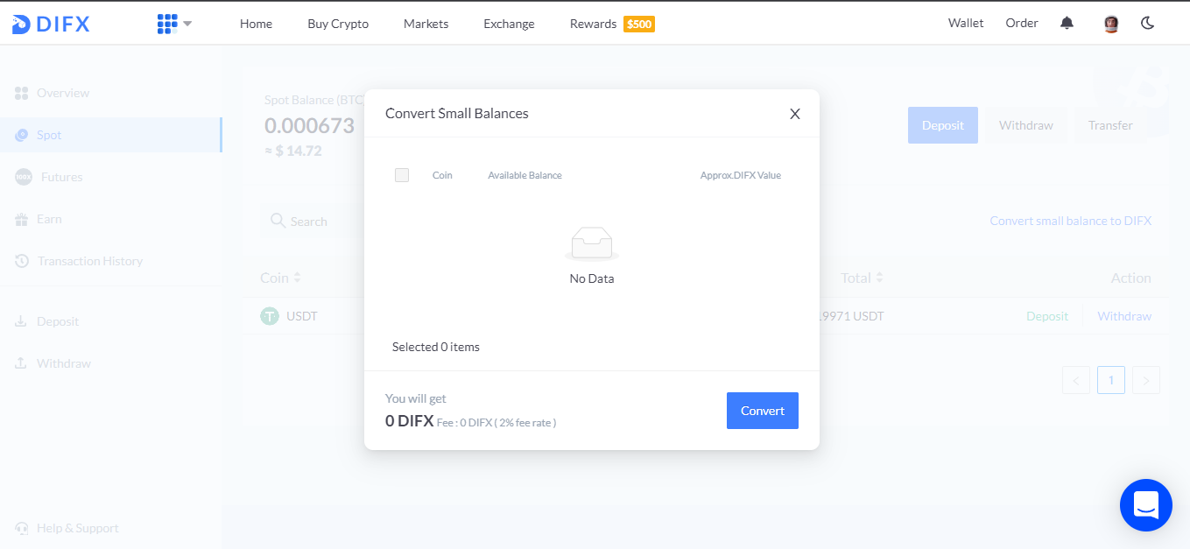Click Convert small balance to DIFX link
Screen dimensions: 1190x549
click(x=1071, y=221)
